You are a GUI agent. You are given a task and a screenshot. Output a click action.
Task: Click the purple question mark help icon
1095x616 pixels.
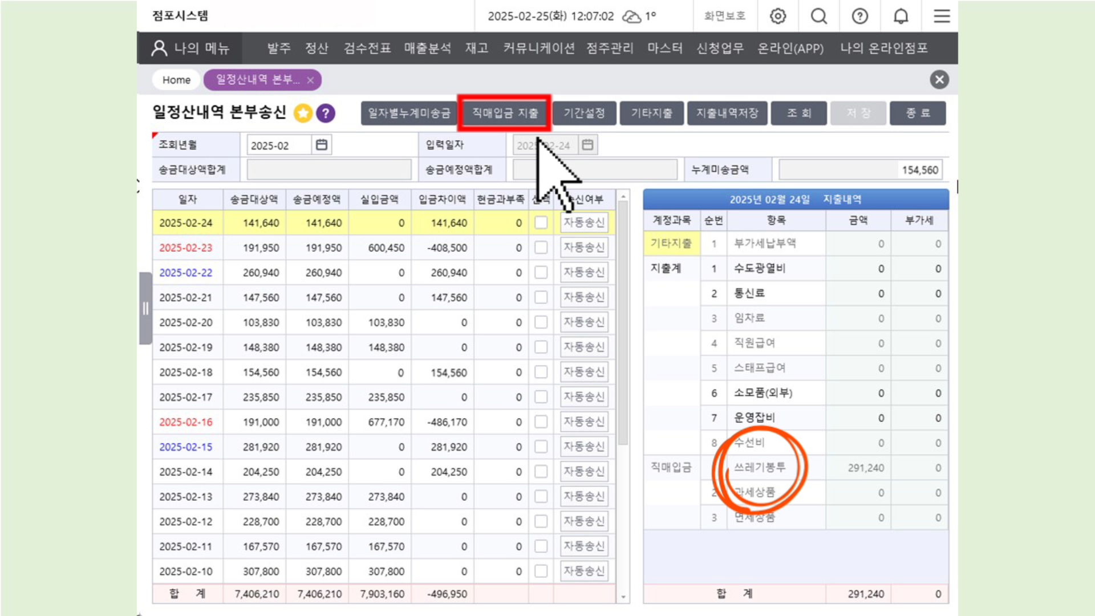coord(326,114)
